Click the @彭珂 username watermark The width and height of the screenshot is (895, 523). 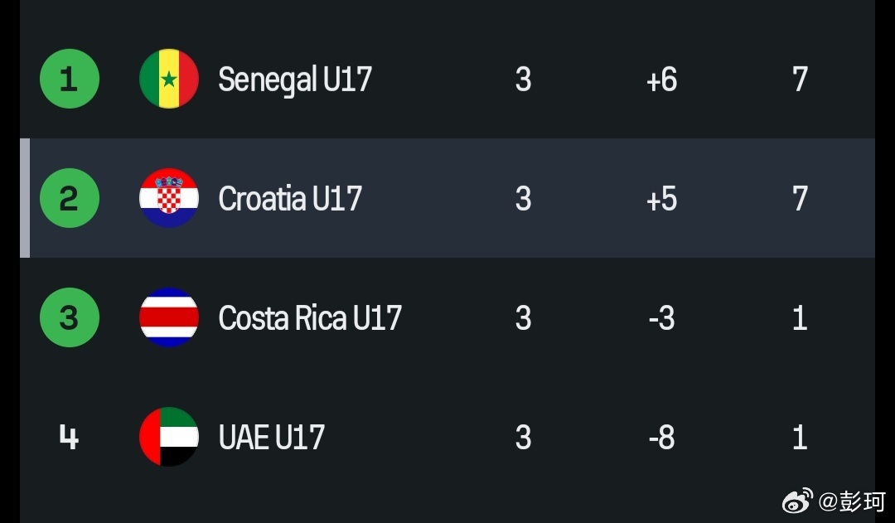(x=852, y=501)
